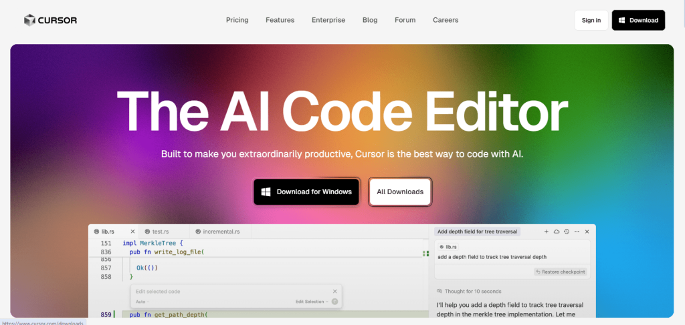Expand the Thought for 10 seconds section
Viewport: 685px width, 325px height.
coord(469,291)
